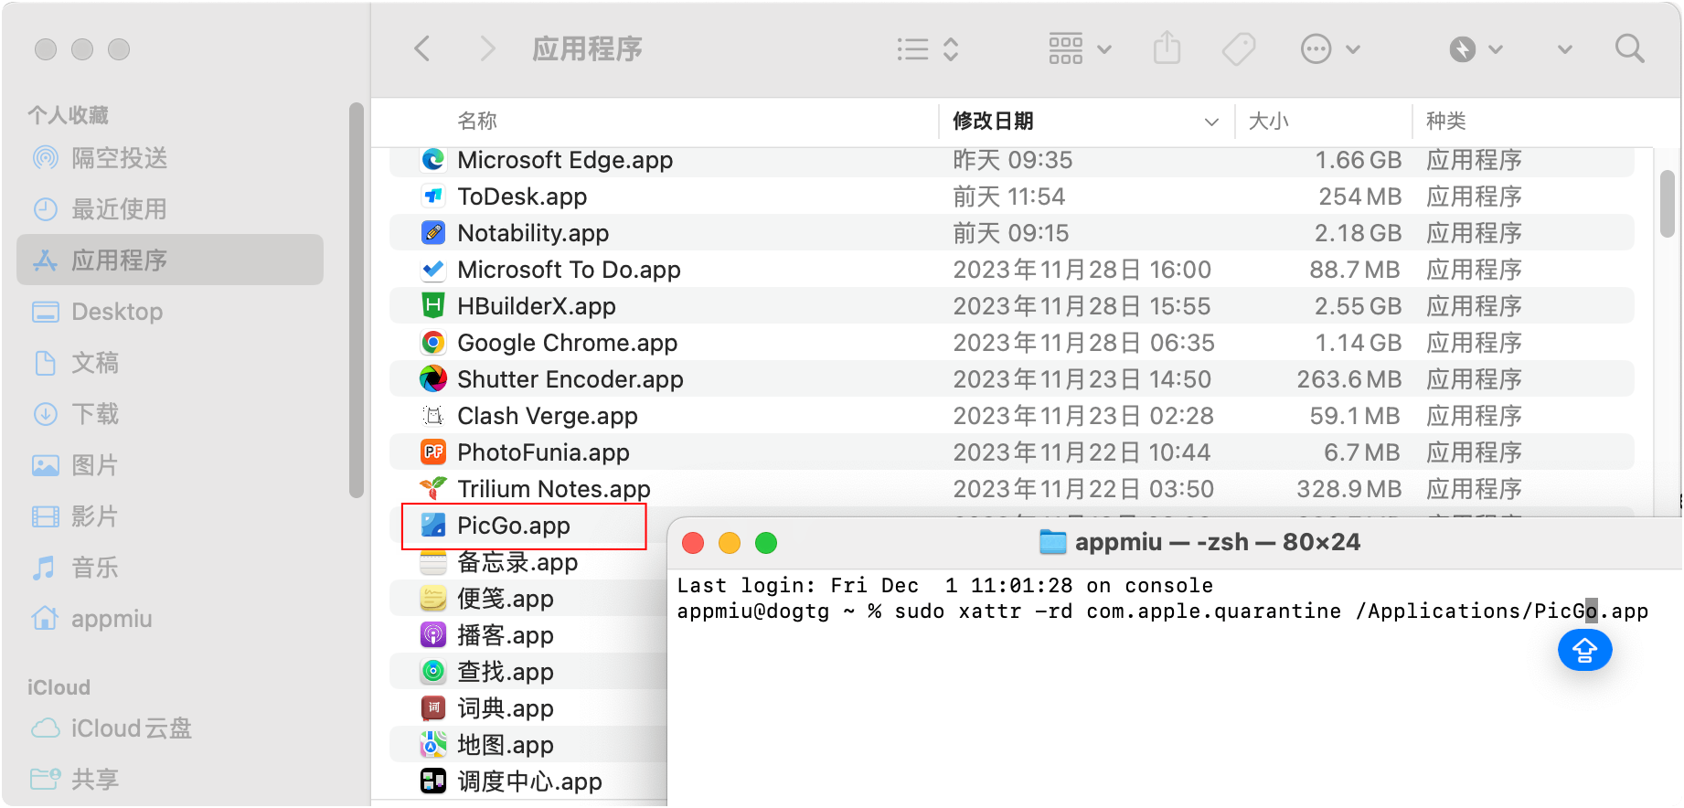Sort by 名称 column header
This screenshot has width=1684, height=808.
point(477,121)
